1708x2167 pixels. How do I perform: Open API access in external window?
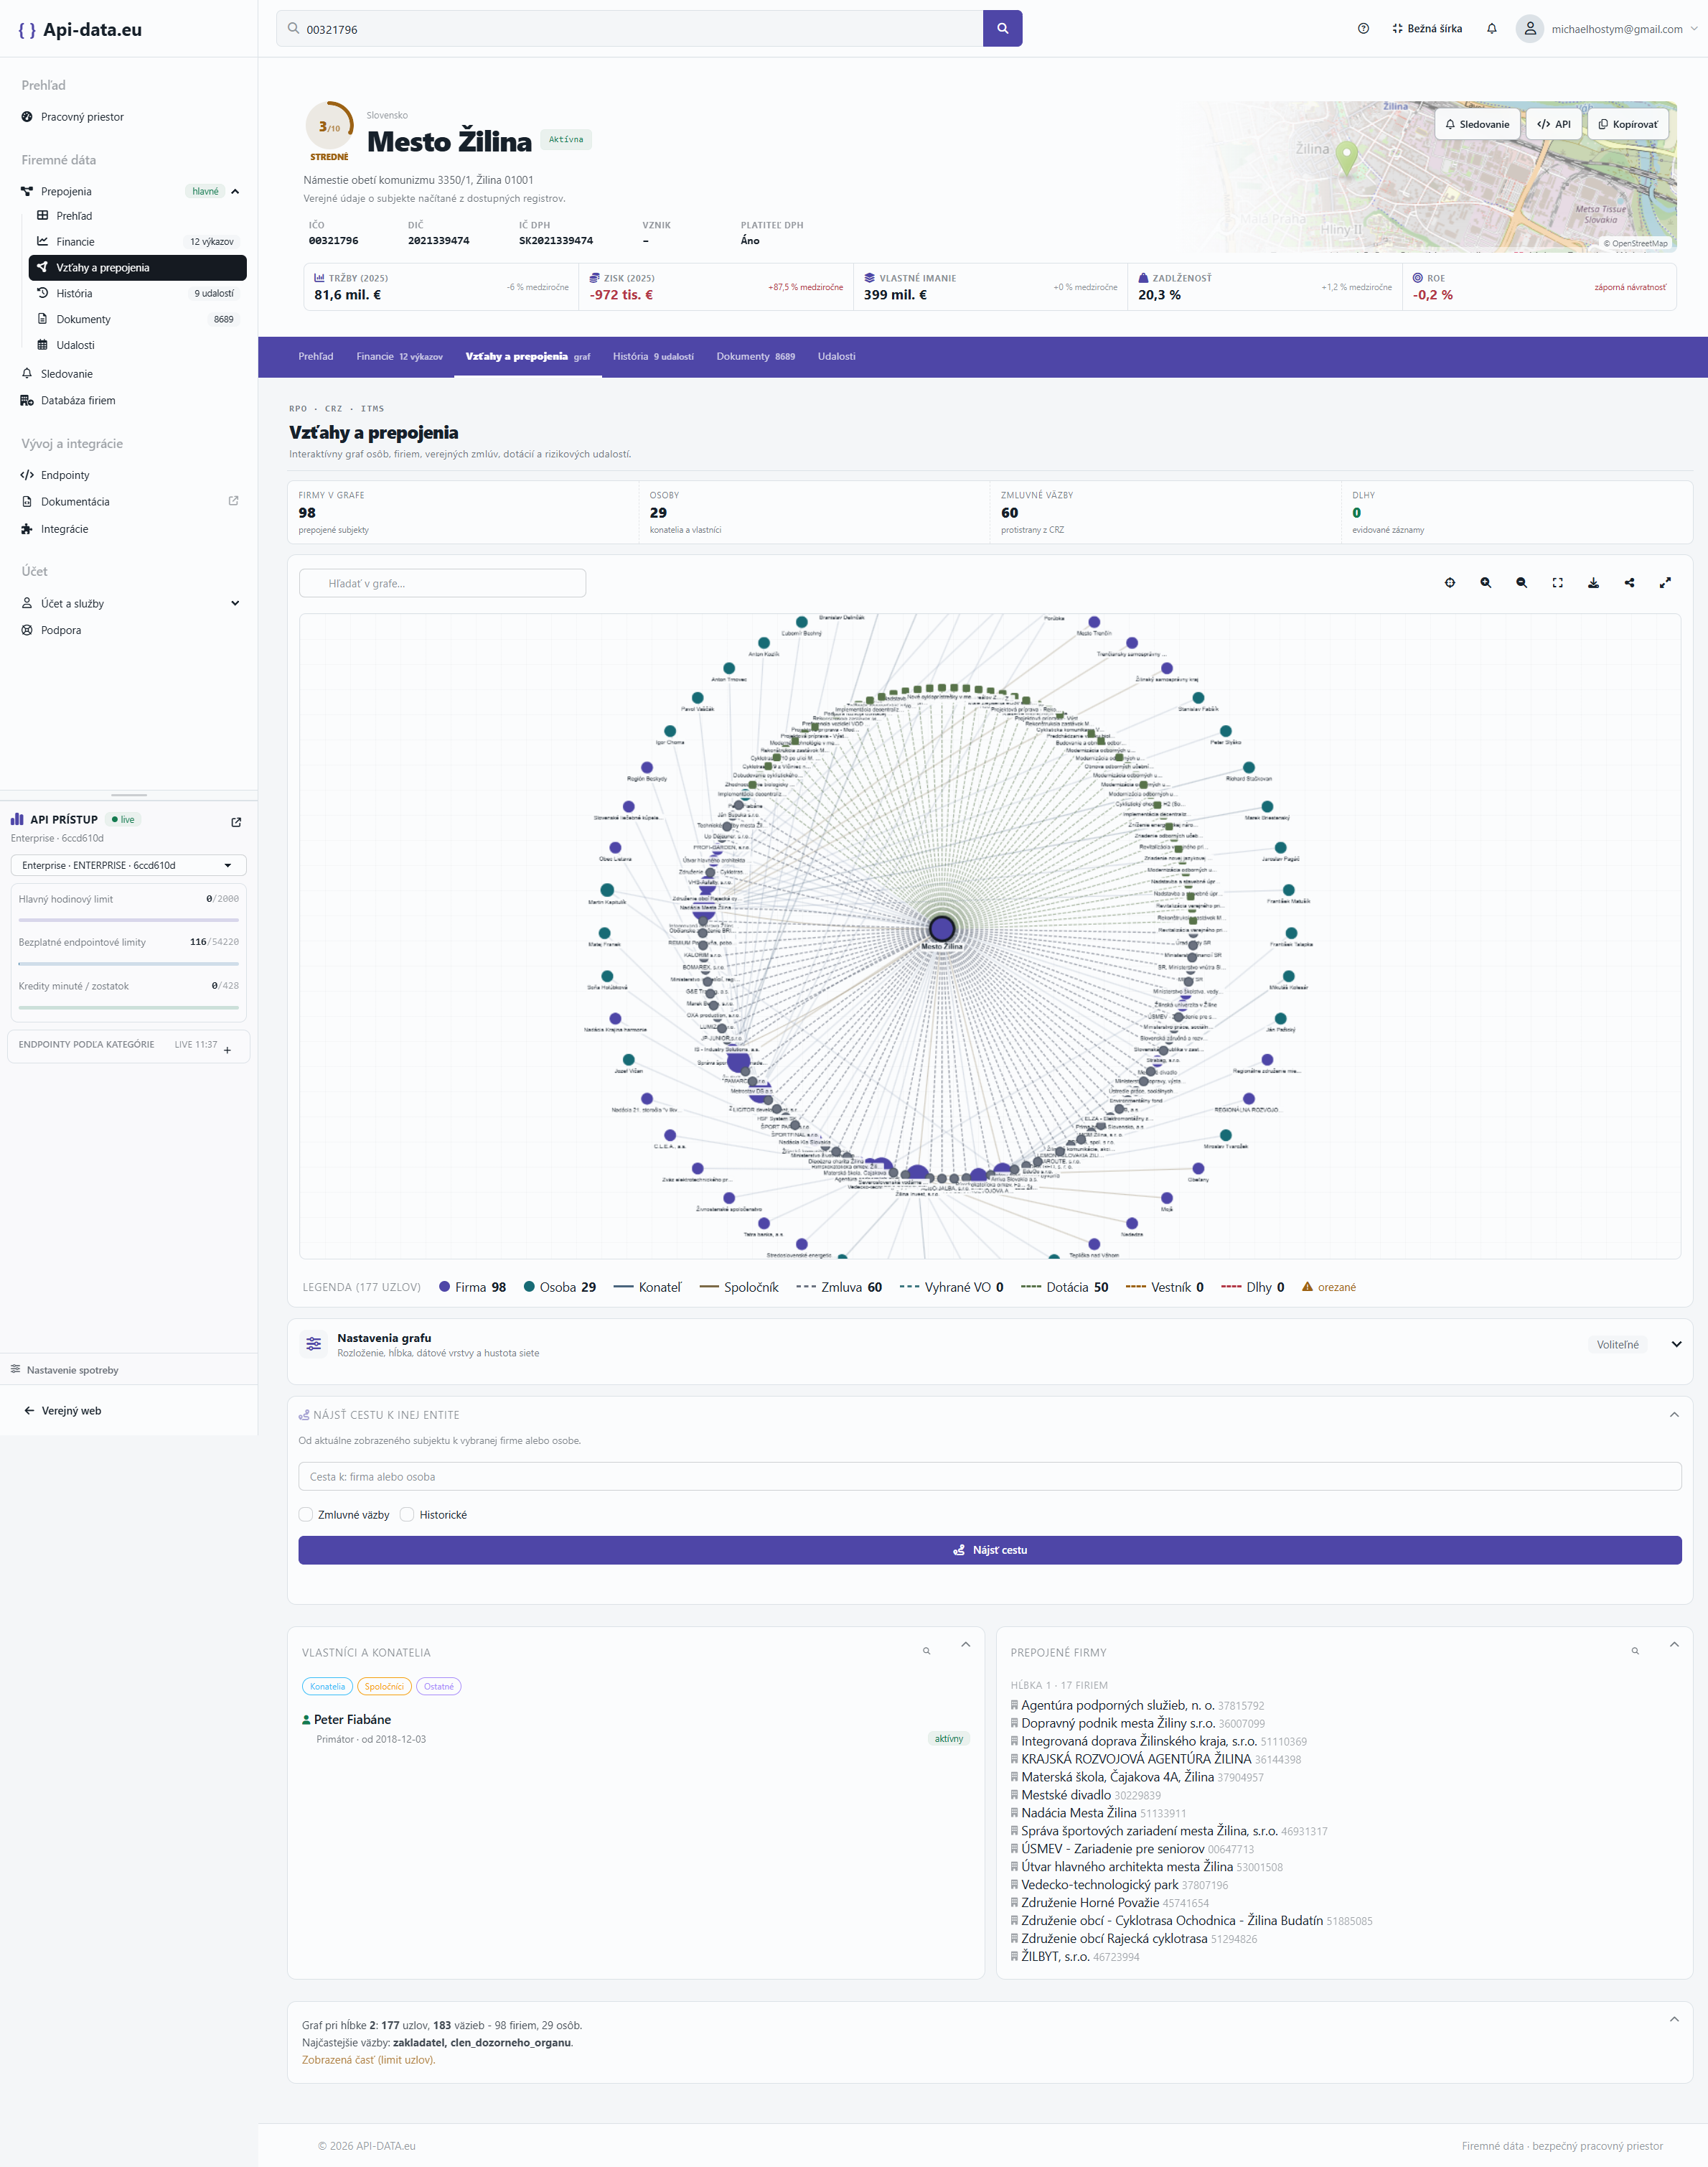tap(236, 822)
